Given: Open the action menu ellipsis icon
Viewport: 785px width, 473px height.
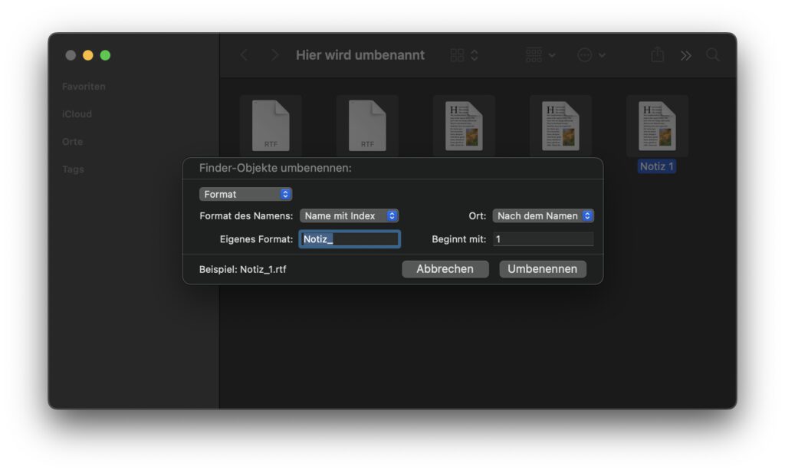Looking at the screenshot, I should coord(591,55).
